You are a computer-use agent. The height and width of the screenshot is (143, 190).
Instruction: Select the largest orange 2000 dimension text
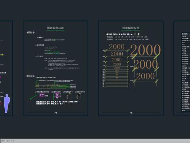point(145,50)
